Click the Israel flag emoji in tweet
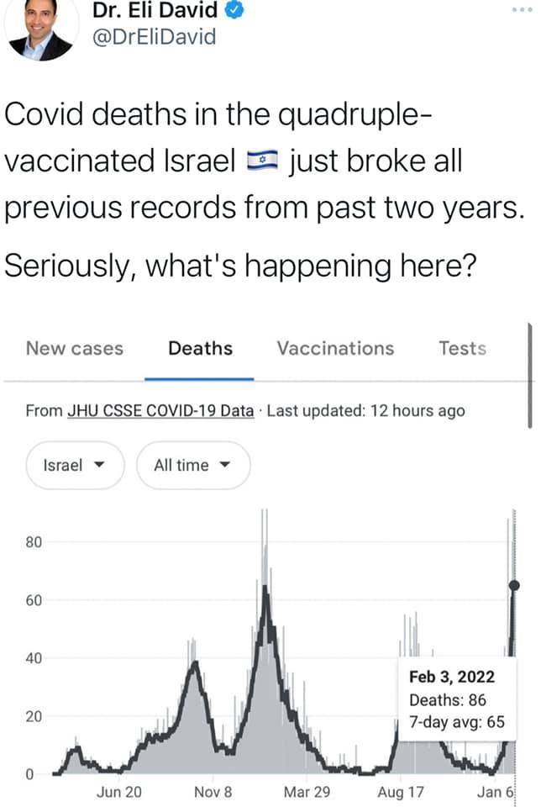This screenshot has height=807, width=541. (262, 161)
